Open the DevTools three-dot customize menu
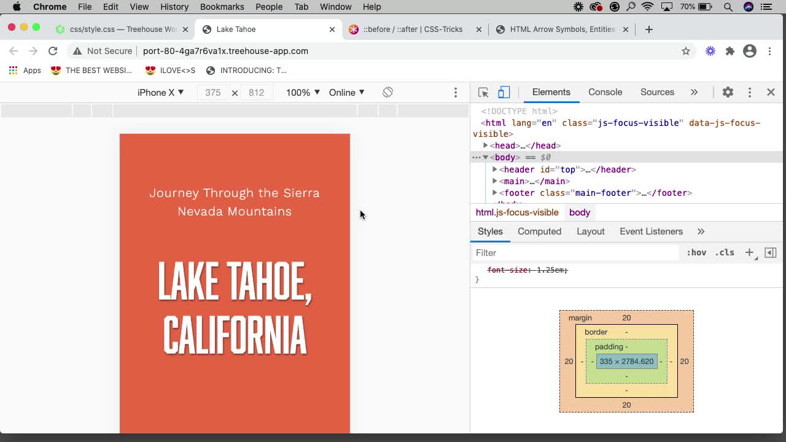Image resolution: width=786 pixels, height=442 pixels. 749,91
